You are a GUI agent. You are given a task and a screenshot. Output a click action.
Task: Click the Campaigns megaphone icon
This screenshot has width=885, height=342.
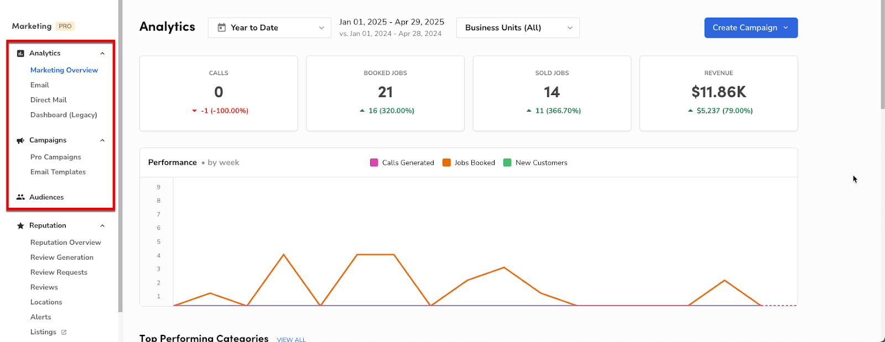click(20, 140)
